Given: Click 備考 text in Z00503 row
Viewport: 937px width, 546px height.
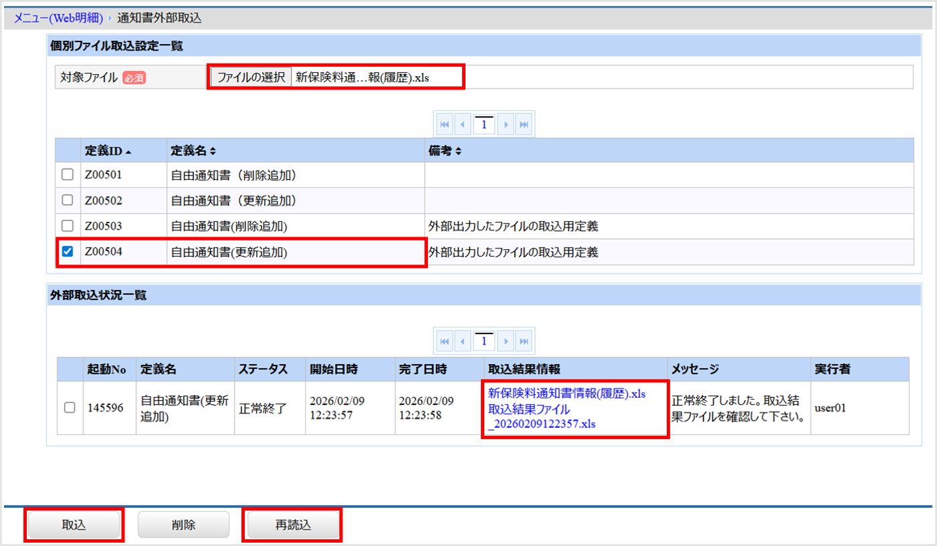Looking at the screenshot, I should click(x=513, y=227).
